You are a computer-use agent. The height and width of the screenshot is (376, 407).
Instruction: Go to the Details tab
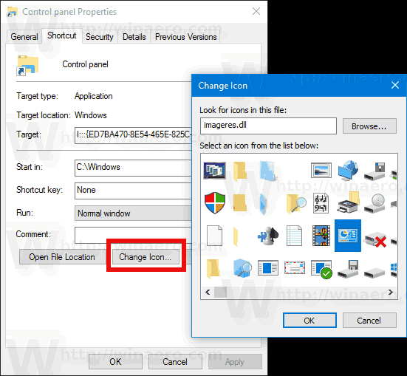point(134,37)
